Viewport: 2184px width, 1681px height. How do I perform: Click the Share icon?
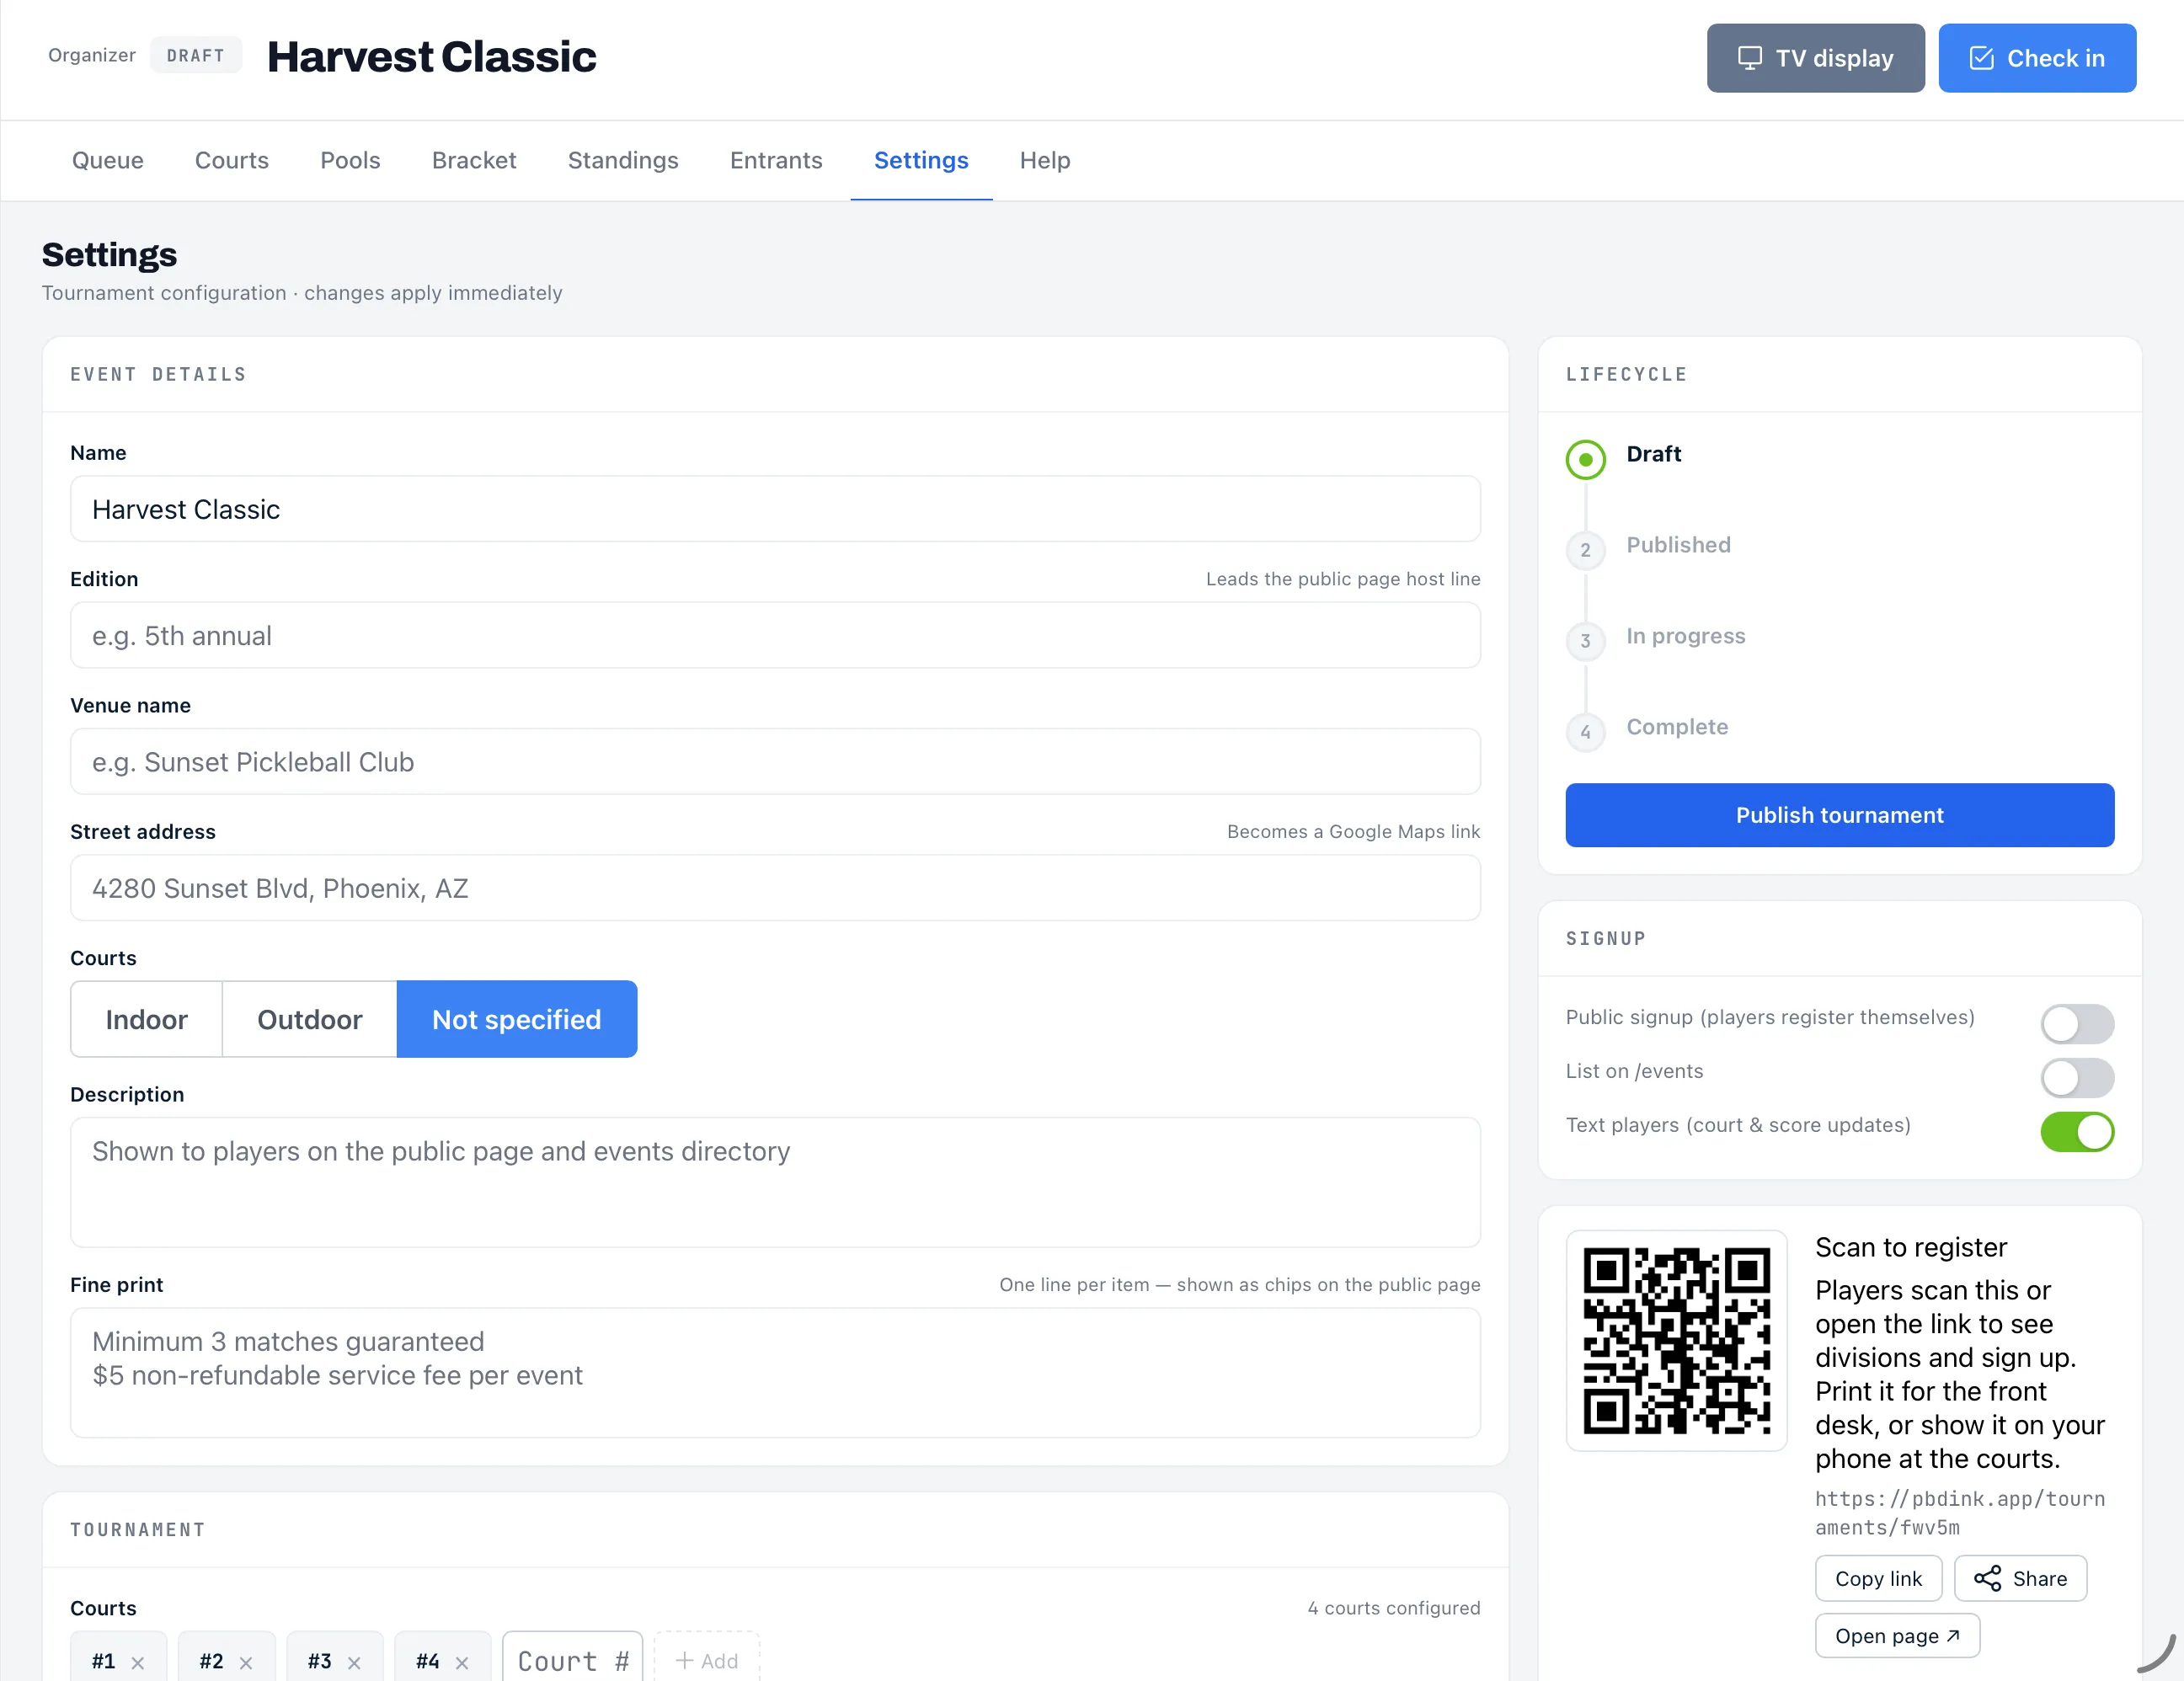pyautogui.click(x=1987, y=1578)
